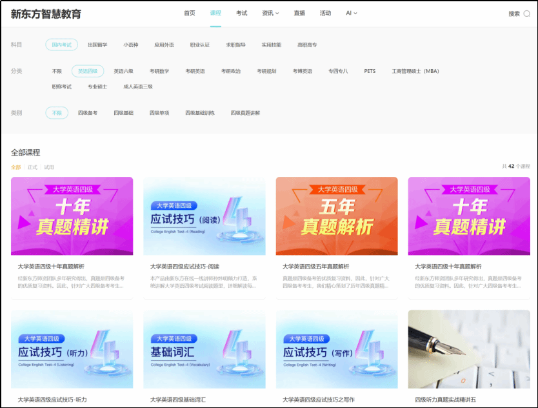Click the 新东方智慧教育 site logo
The image size is (538, 408).
[46, 14]
